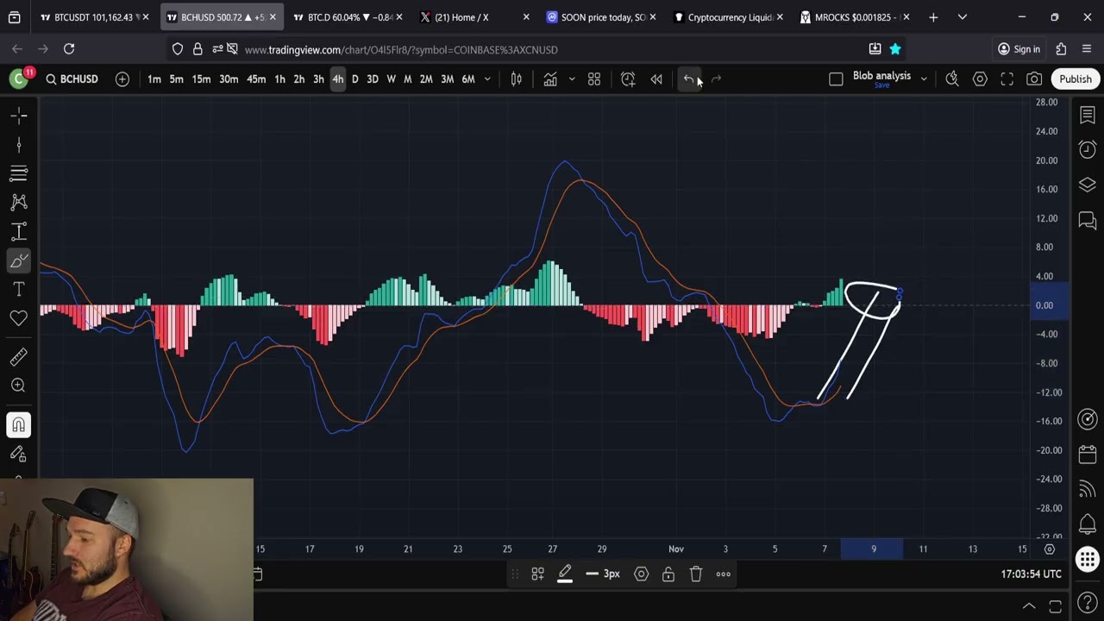Switch to the 1h timeframe

click(279, 79)
